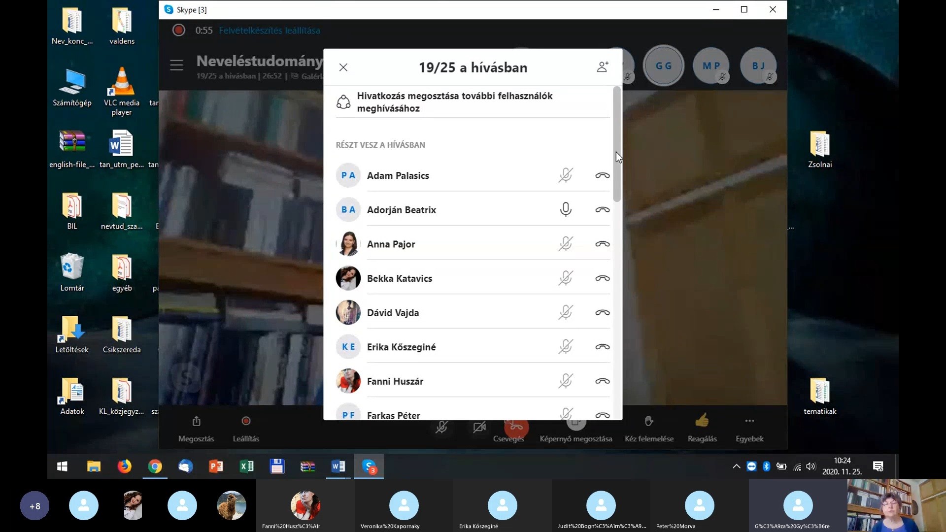Expand the +8 hidden participants bubble
The height and width of the screenshot is (532, 946).
click(34, 506)
